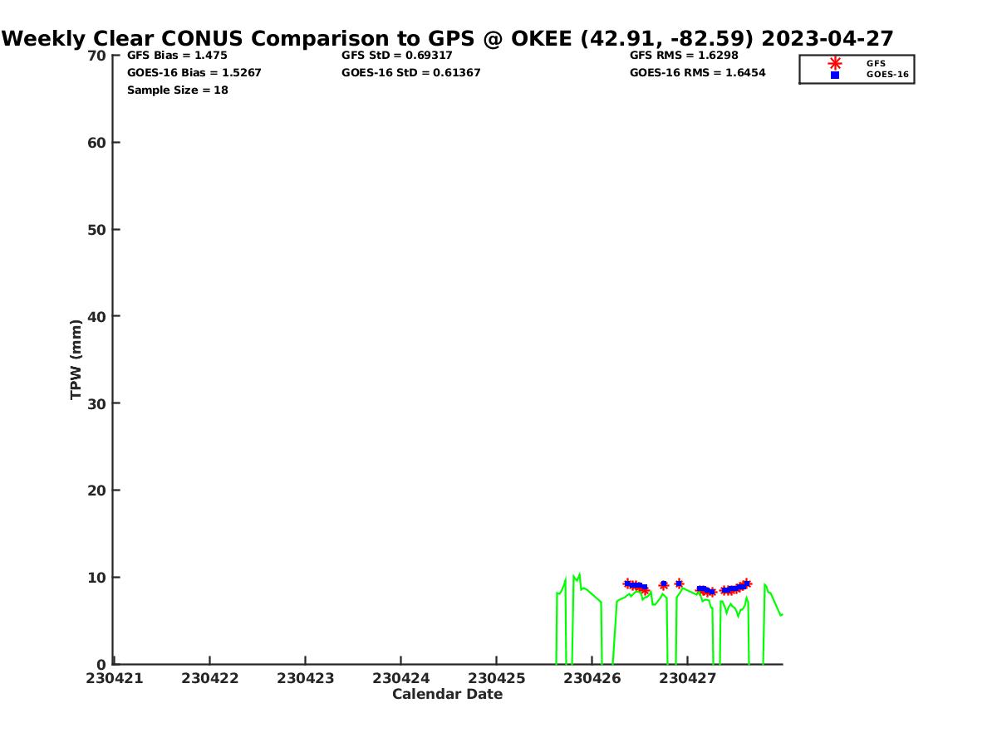
Task: Click the 70 y-axis tick label
Action: pyautogui.click(x=97, y=56)
